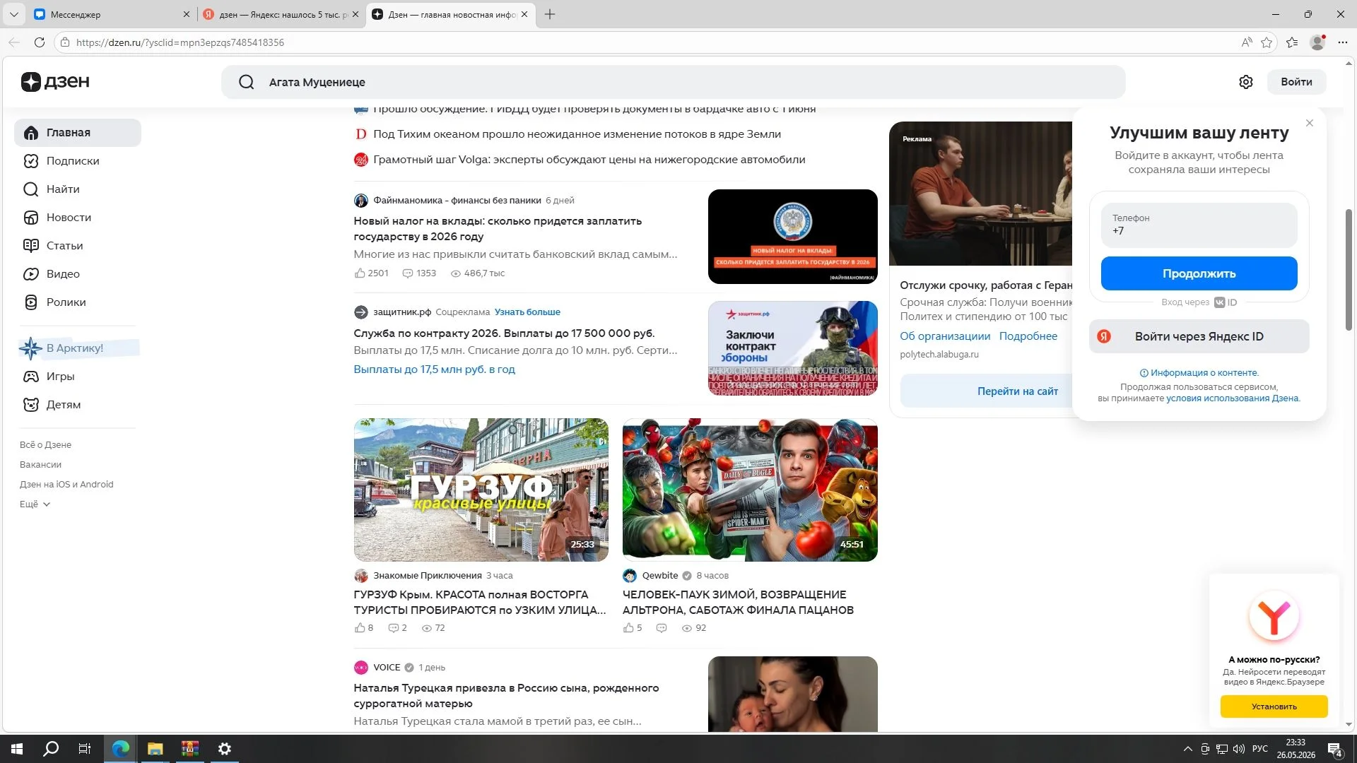The width and height of the screenshot is (1357, 763).
Task: Click the Войти button in the header
Action: (x=1296, y=82)
